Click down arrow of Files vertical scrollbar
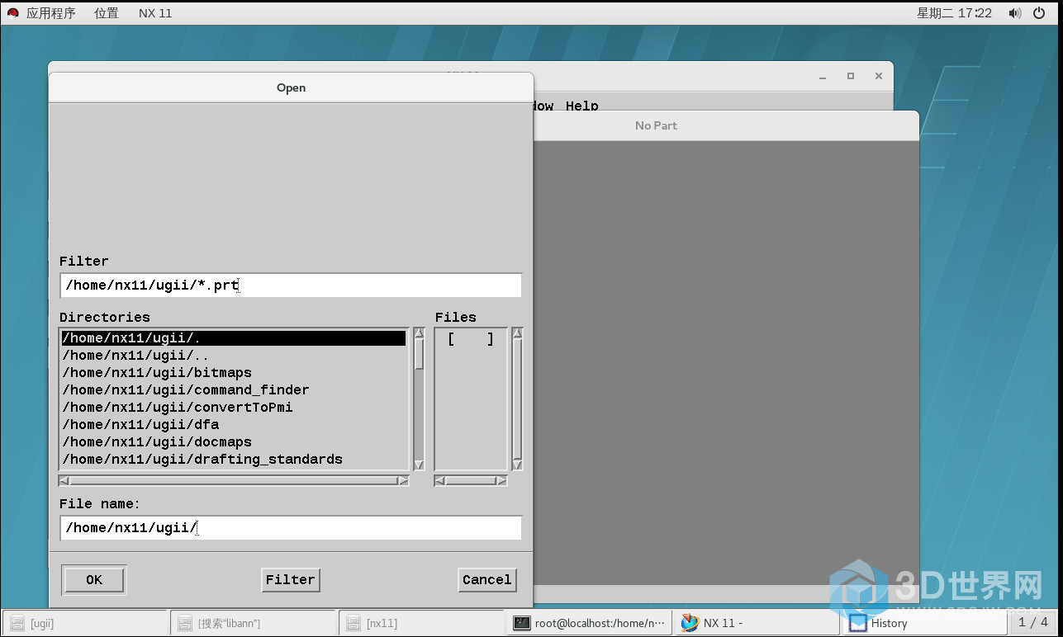Viewport: 1063px width, 637px height. click(517, 465)
